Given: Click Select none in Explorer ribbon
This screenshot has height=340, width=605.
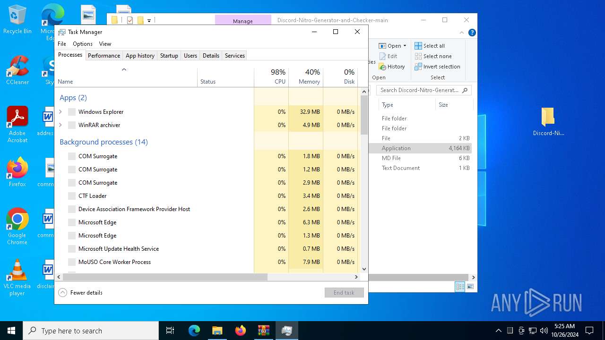Looking at the screenshot, I should tap(433, 56).
